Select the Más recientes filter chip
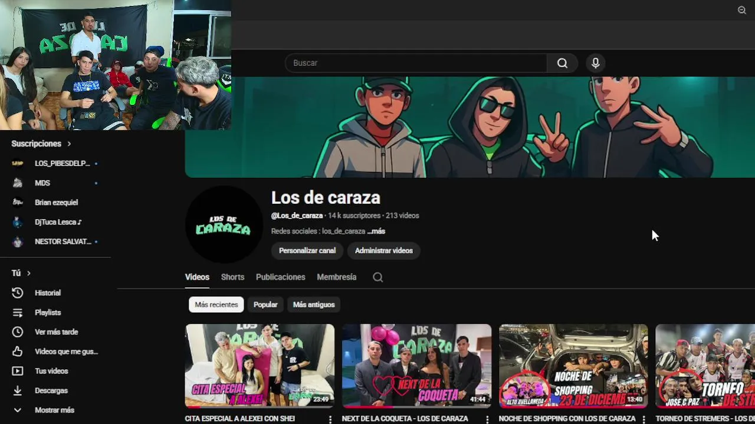The width and height of the screenshot is (755, 424). tap(216, 304)
